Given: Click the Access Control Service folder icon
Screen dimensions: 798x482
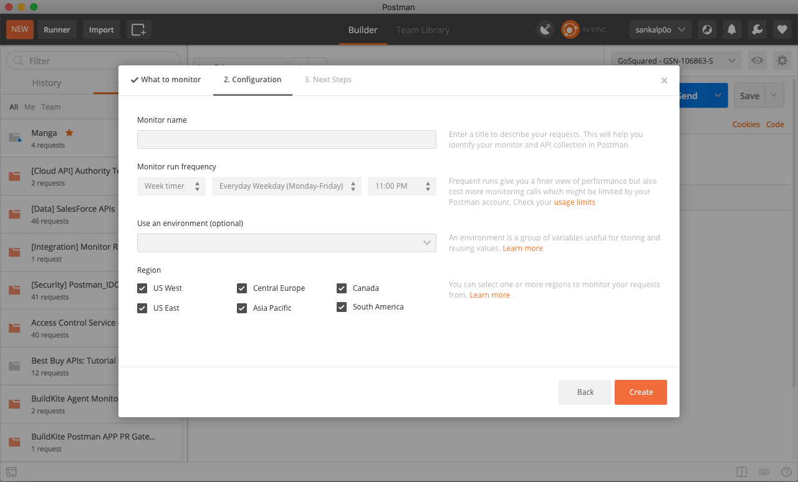Looking at the screenshot, I should tap(15, 328).
